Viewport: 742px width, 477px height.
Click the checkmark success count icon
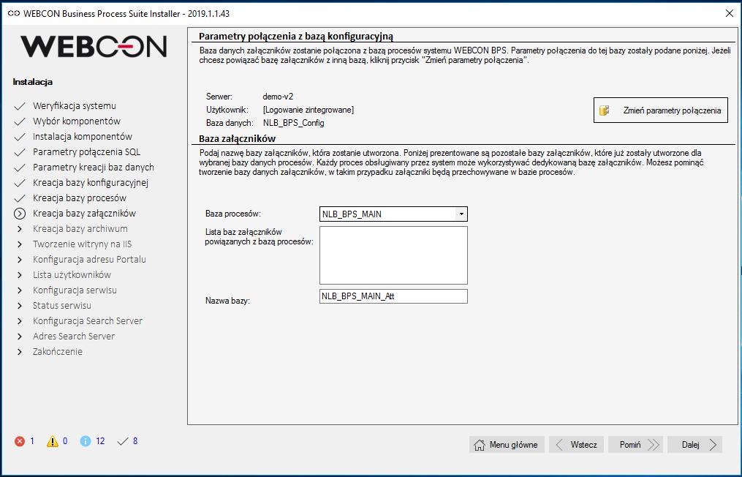(x=123, y=441)
